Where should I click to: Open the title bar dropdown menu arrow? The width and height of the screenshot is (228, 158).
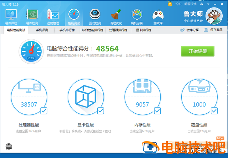click(x=208, y=4)
